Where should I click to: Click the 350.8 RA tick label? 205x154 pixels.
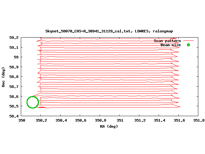coord(100,120)
